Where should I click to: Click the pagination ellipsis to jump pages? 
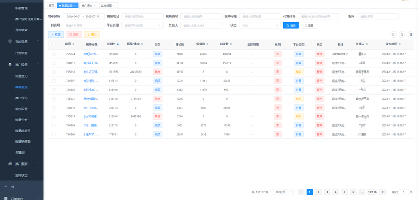click(x=362, y=192)
